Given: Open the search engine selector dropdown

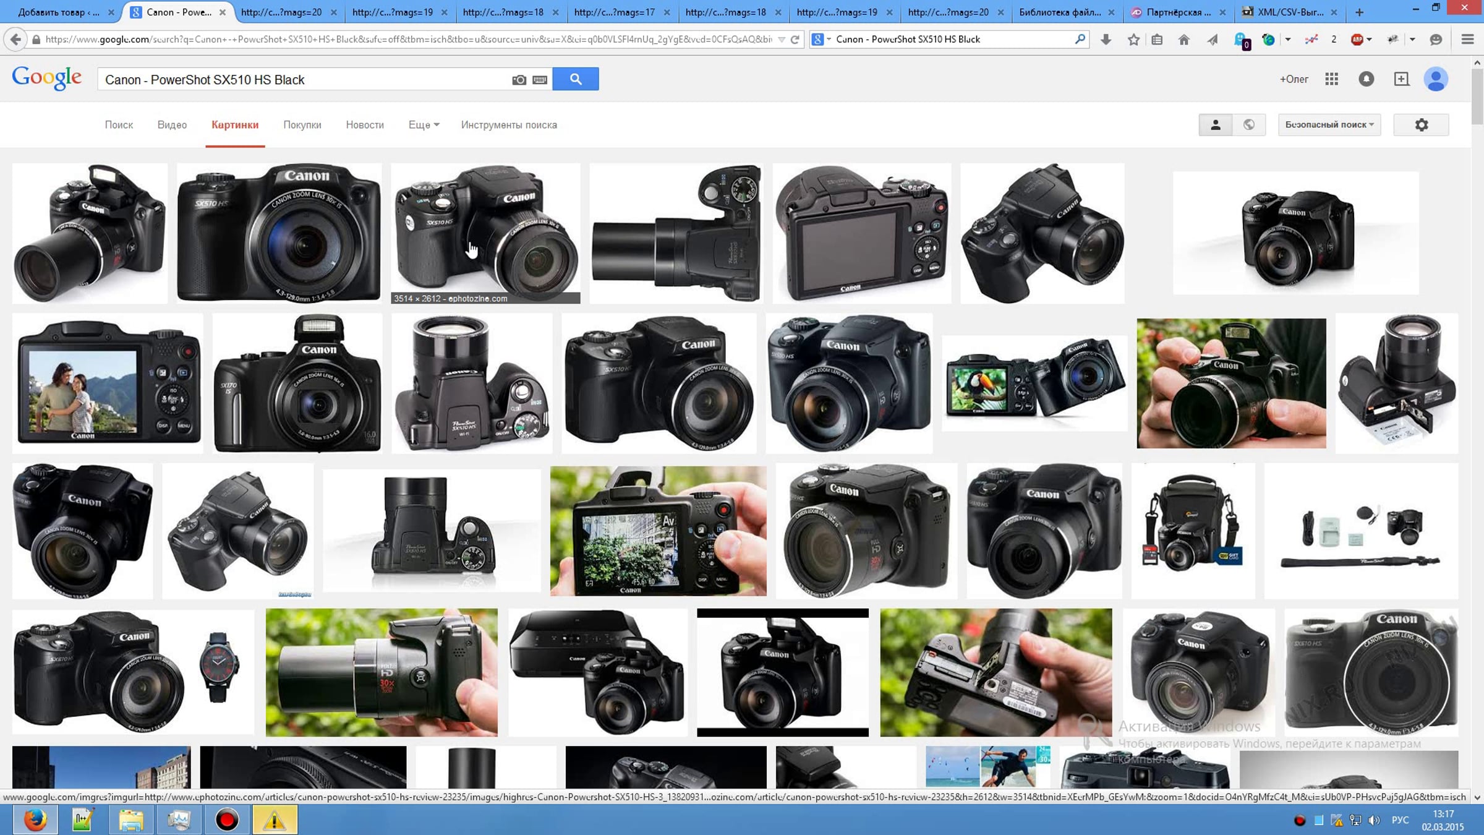Looking at the screenshot, I should (x=821, y=40).
